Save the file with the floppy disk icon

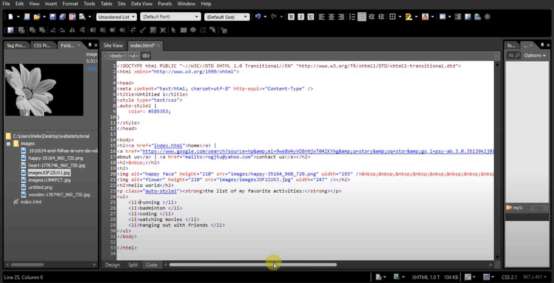click(52, 17)
